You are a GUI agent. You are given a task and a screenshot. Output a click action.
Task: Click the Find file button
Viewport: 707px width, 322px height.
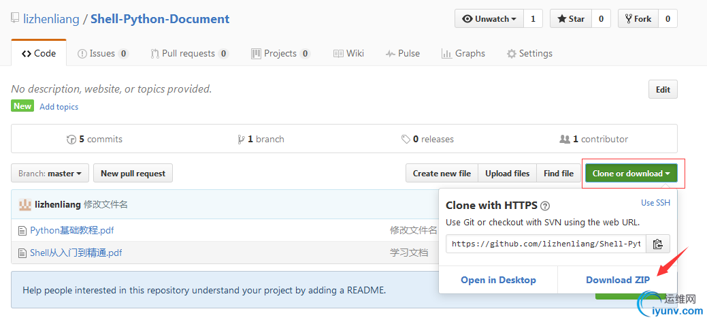[x=559, y=173]
